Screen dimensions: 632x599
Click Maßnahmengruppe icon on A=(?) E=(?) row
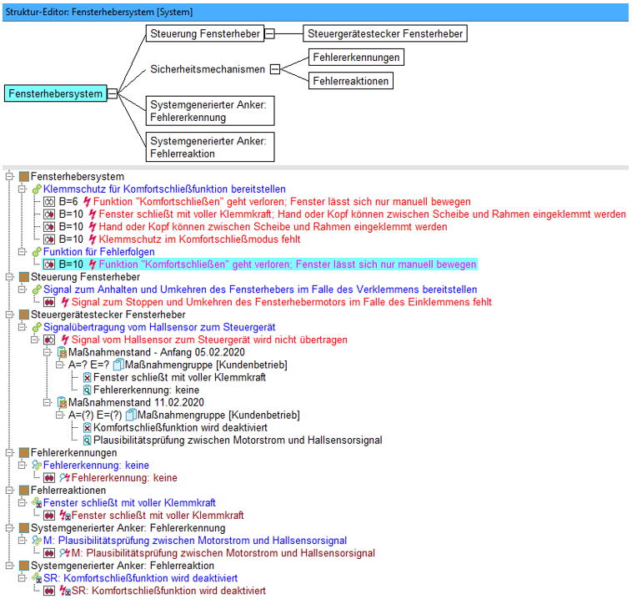131,415
